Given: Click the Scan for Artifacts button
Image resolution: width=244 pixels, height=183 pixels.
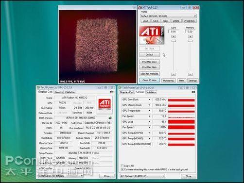Looking at the screenshot, I should 149,74.
